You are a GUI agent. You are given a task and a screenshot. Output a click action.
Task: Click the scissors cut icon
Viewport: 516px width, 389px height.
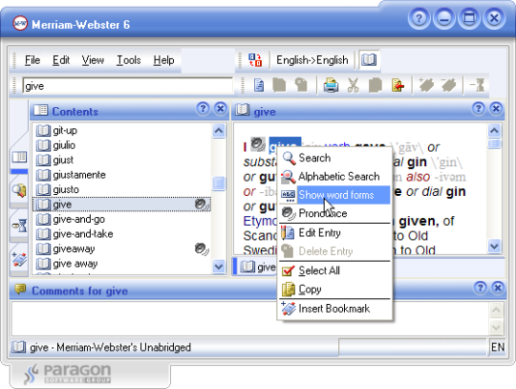(x=354, y=86)
